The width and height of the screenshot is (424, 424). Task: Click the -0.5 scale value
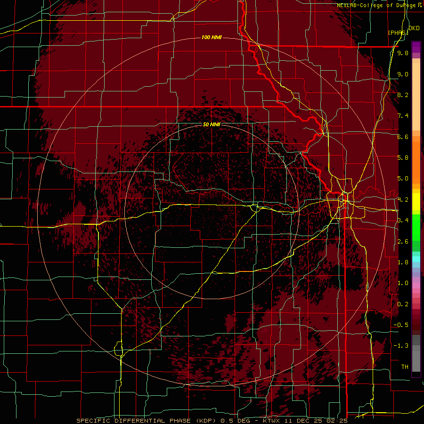(401, 325)
